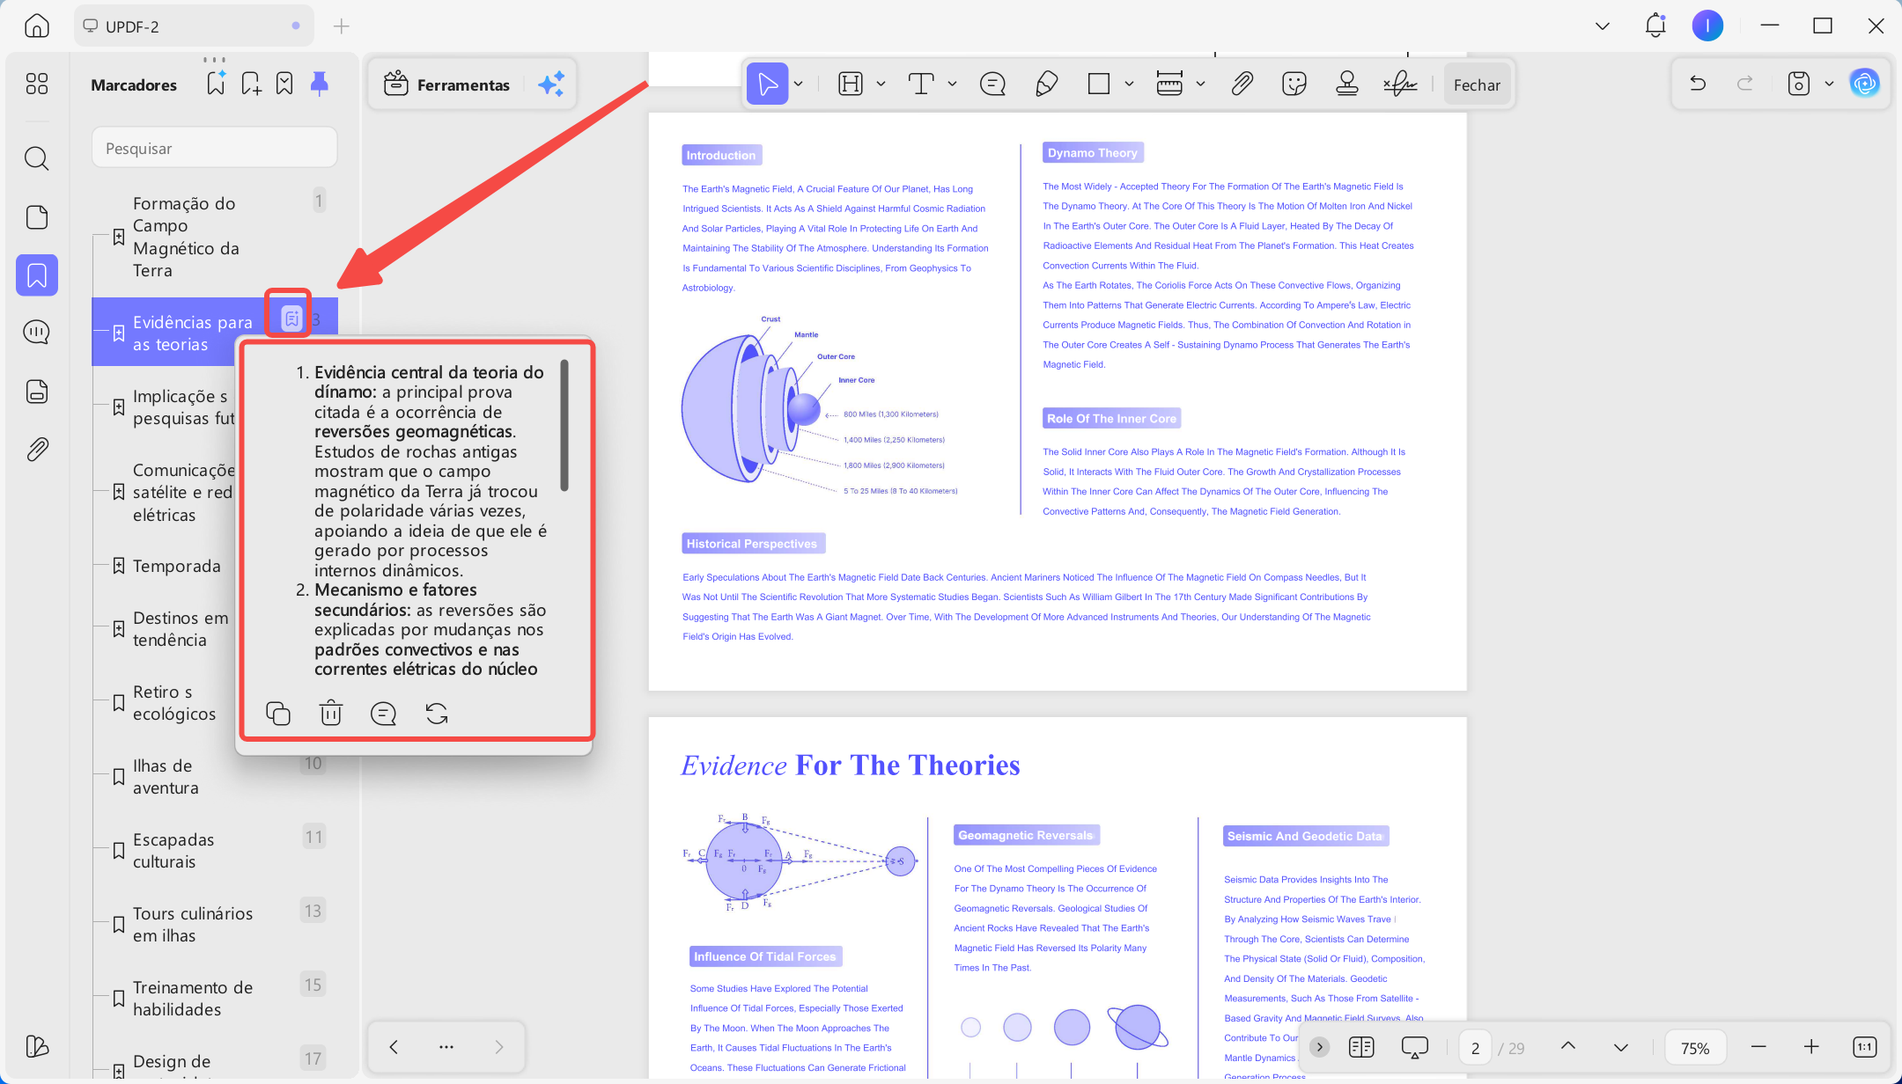1902x1084 pixels.
Task: Expand the measurement tool dropdown arrow
Action: (x=1200, y=84)
